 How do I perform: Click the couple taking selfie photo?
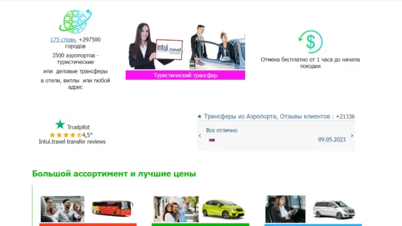[176, 209]
